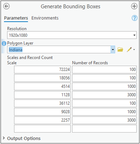Click the empty Scale field
This screenshot has width=140, height=144.
(42, 129)
